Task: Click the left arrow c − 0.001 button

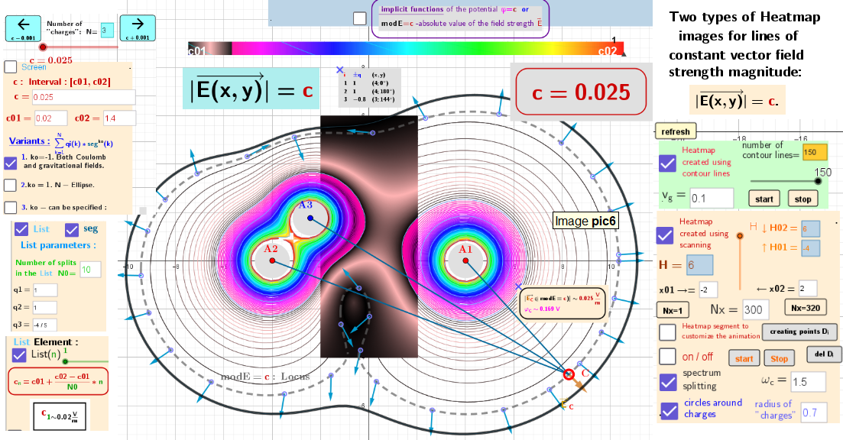Action: click(x=23, y=28)
